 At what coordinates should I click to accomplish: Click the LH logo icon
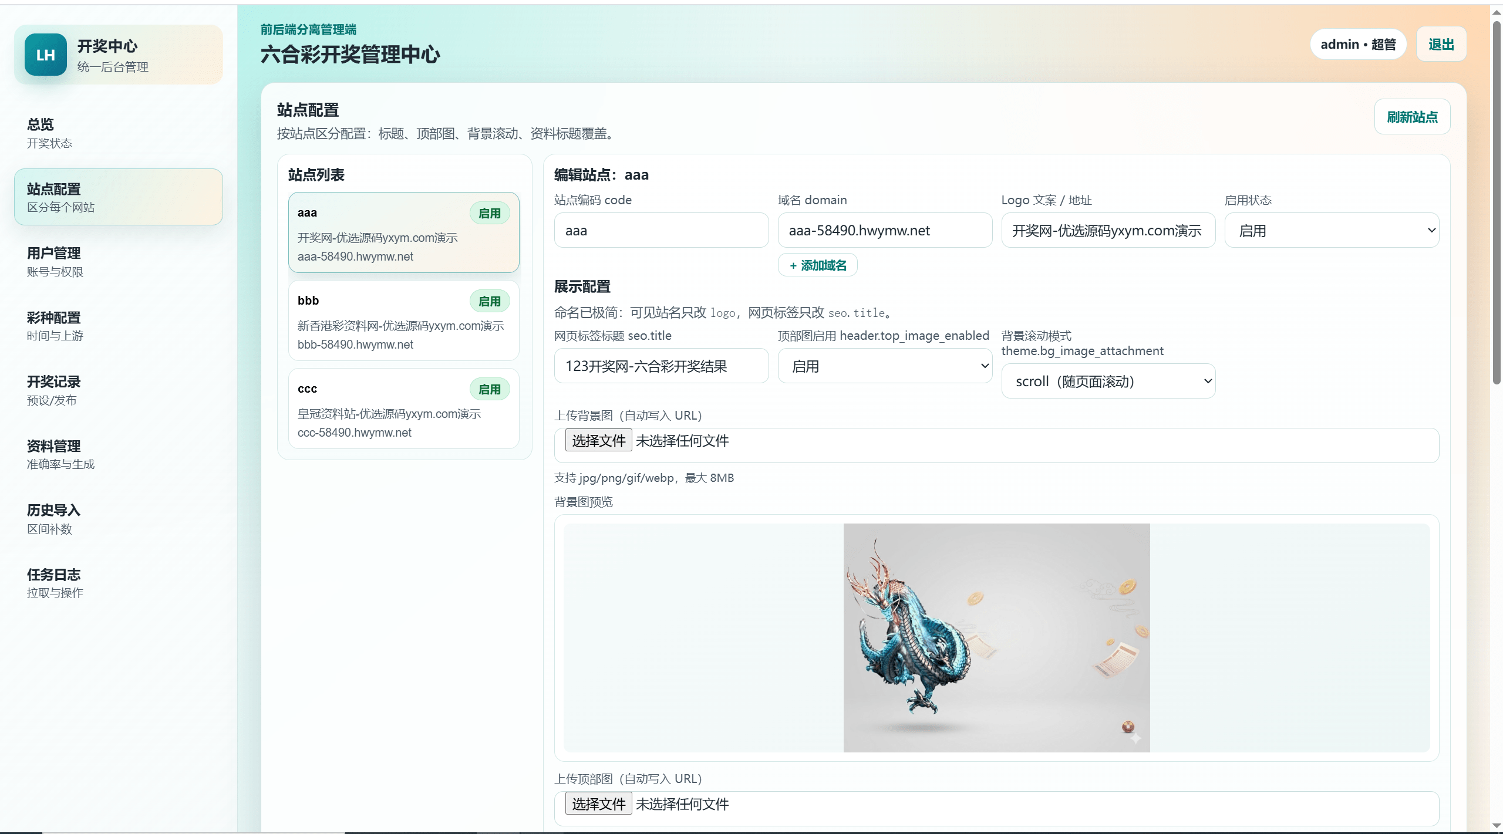46,55
